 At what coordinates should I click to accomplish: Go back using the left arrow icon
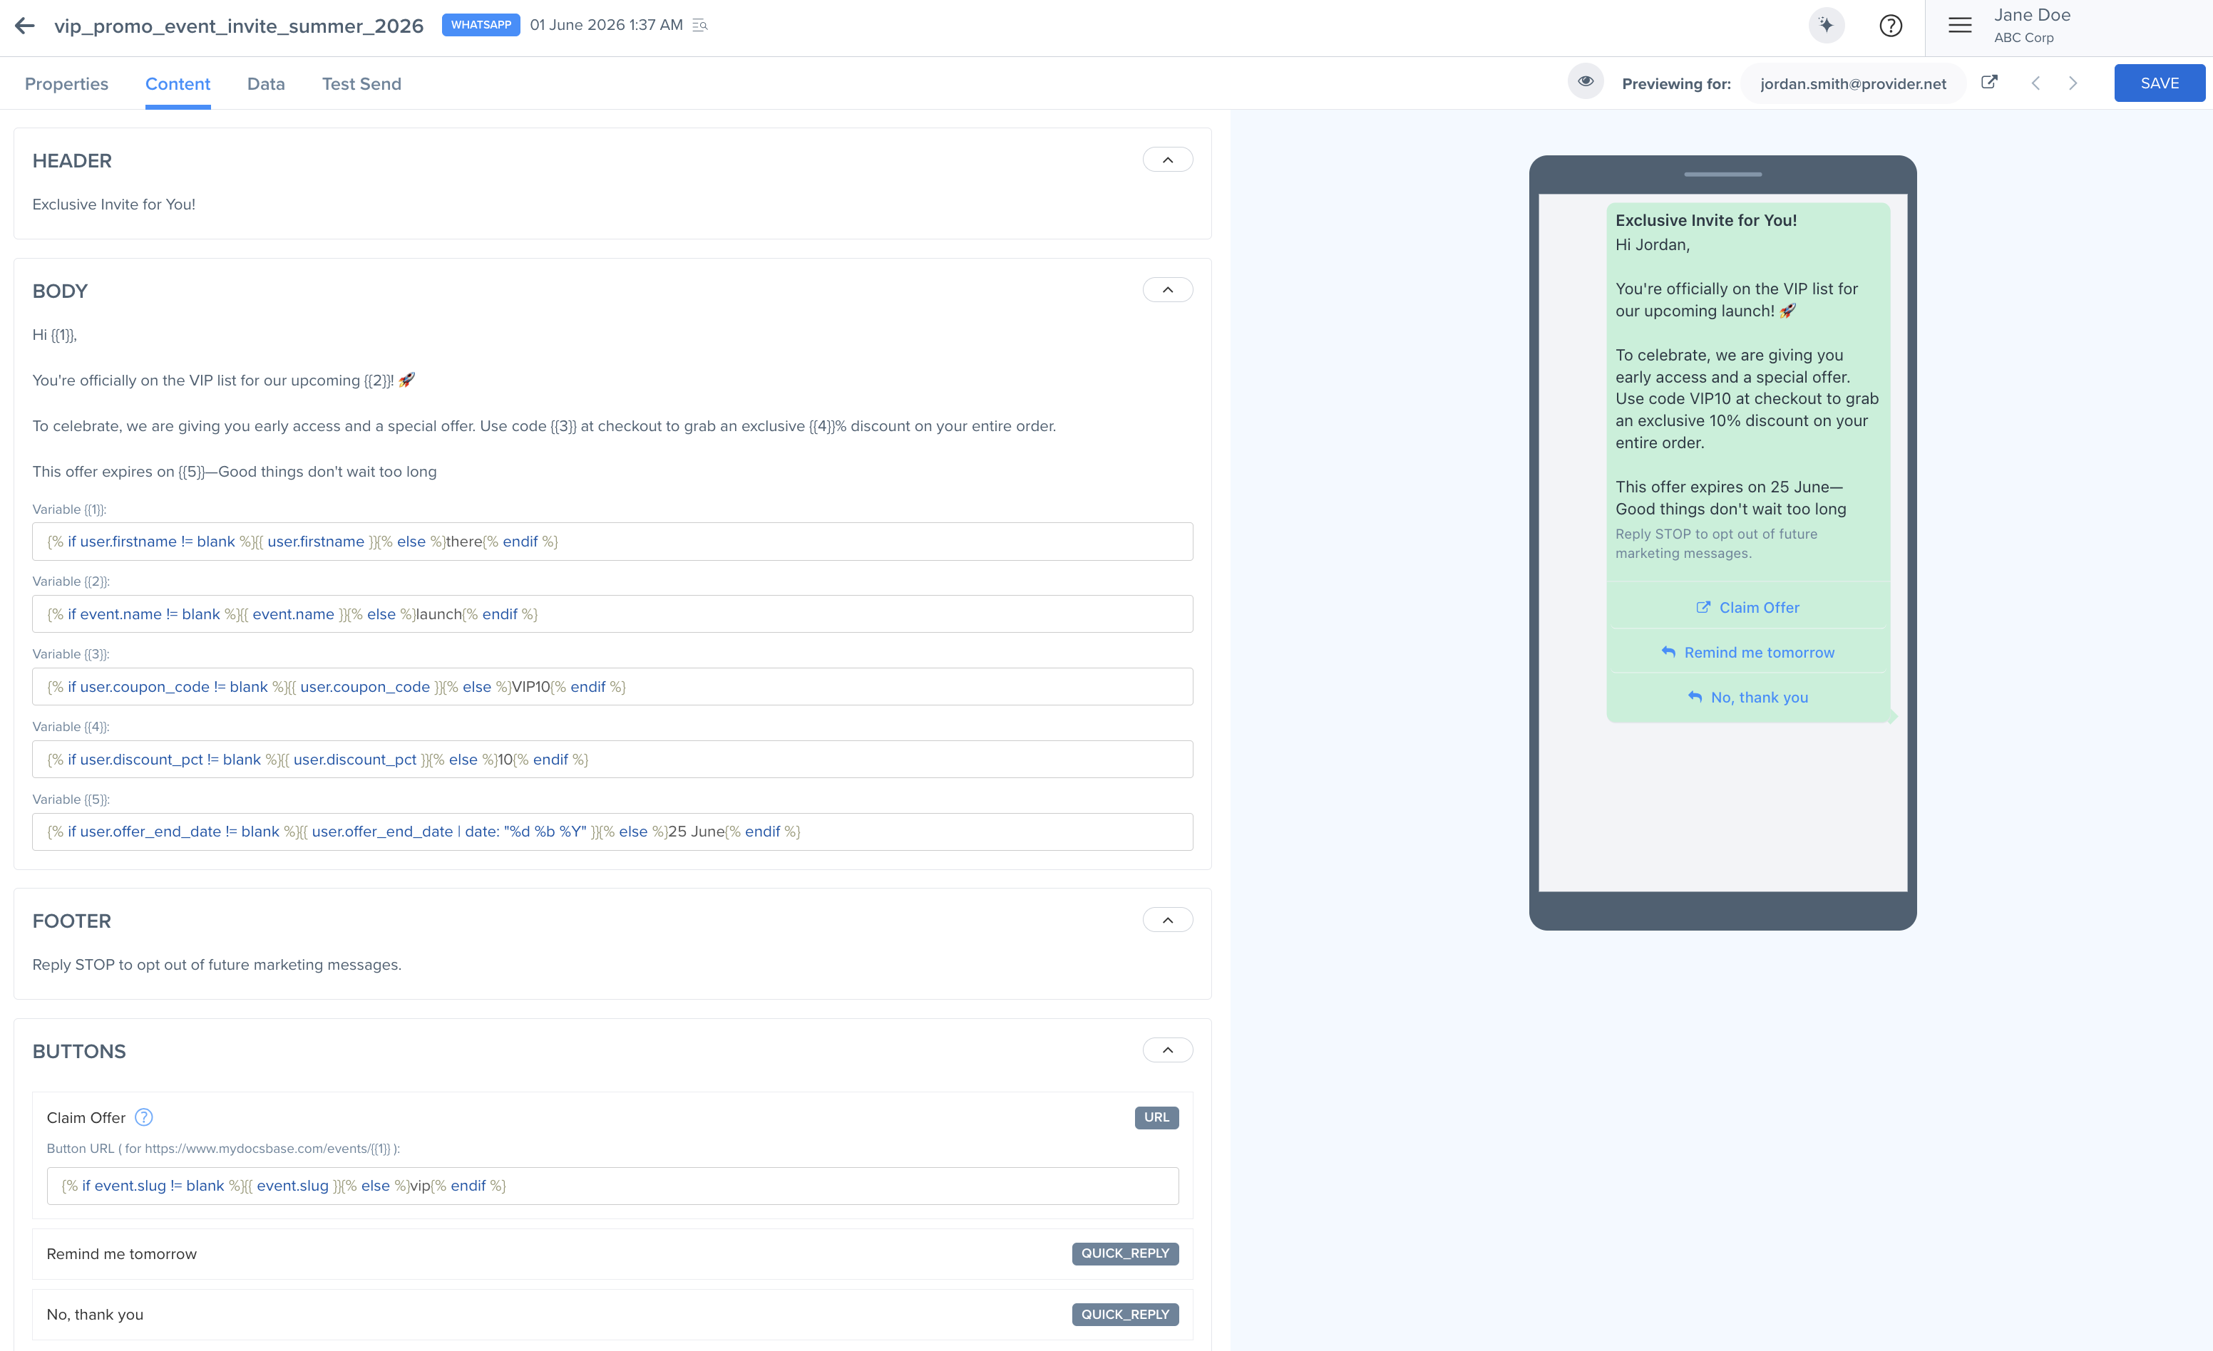pos(25,25)
